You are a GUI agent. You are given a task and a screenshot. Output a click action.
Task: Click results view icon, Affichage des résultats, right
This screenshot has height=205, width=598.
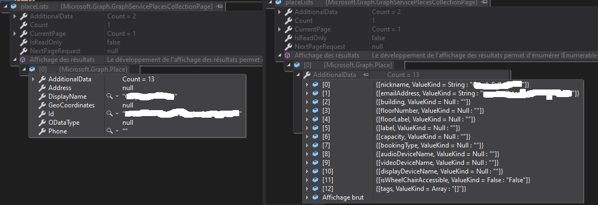tap(288, 55)
